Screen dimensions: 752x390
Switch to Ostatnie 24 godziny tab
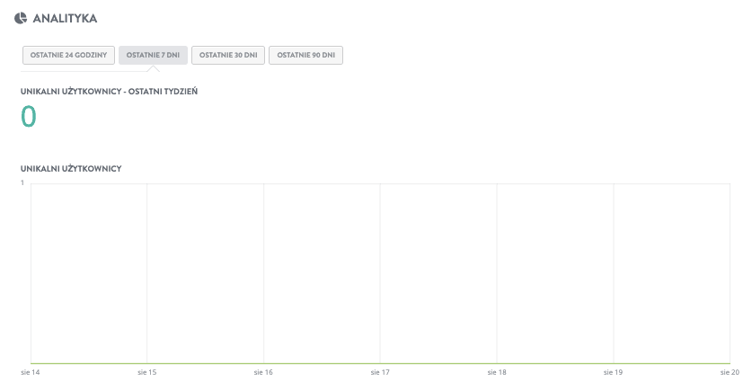pos(68,55)
